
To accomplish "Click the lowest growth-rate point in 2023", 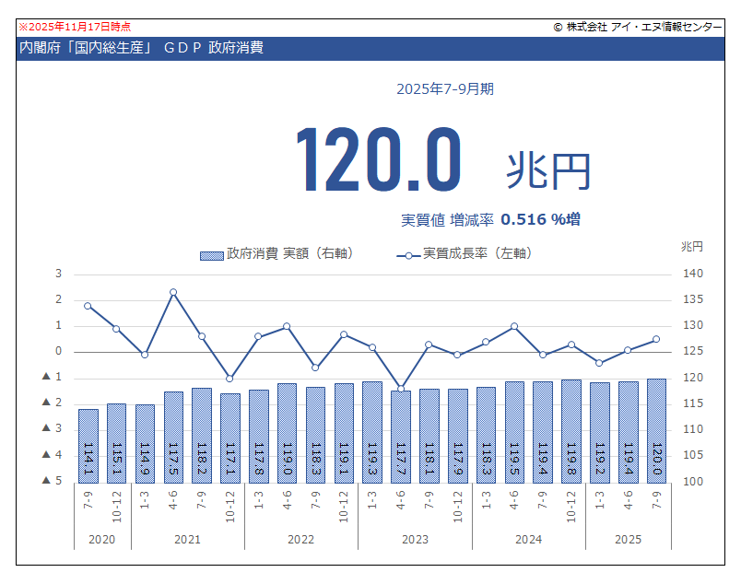I will click(401, 389).
